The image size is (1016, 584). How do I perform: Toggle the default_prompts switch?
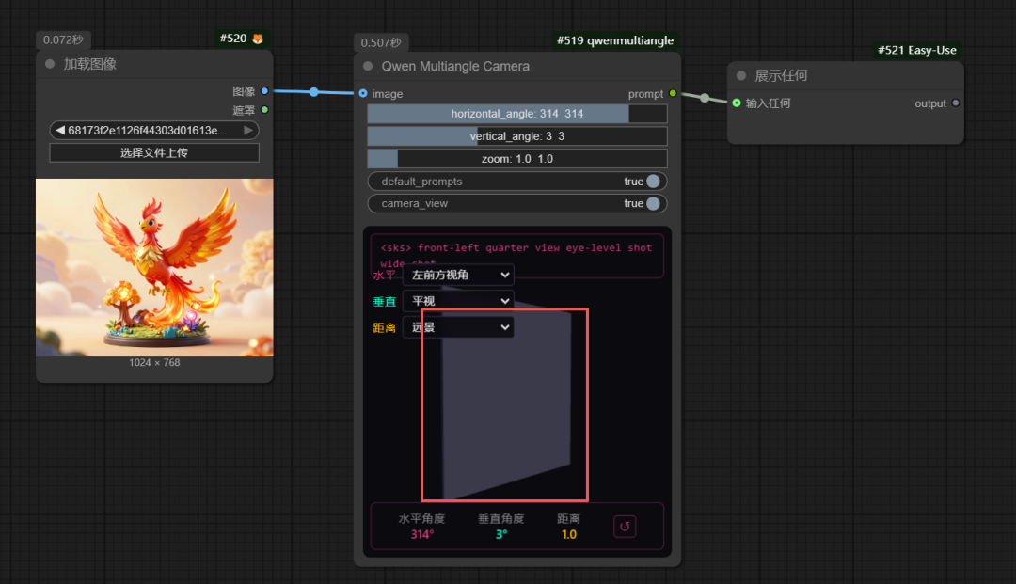coord(652,182)
